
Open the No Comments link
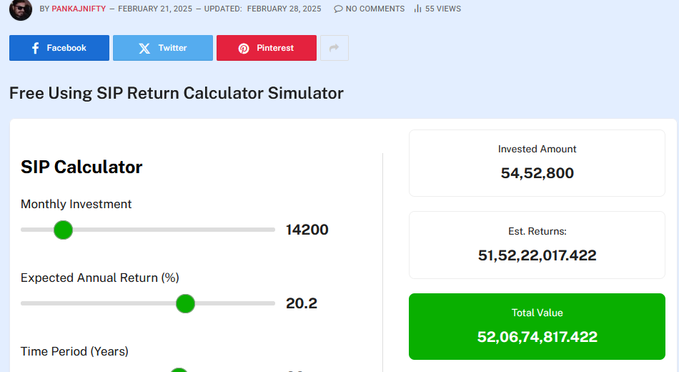coord(375,9)
